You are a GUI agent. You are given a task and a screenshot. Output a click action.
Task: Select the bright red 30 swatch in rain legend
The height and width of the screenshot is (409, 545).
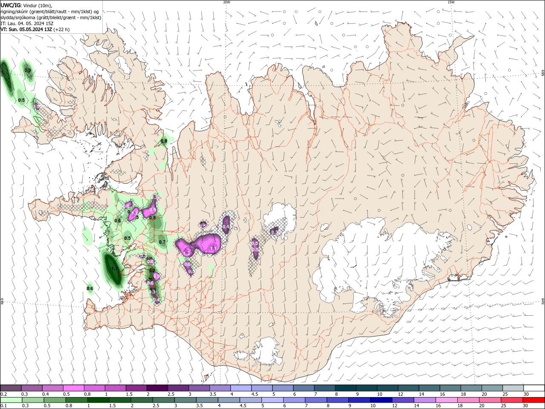pyautogui.click(x=534, y=400)
